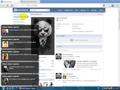The image size is (120, 90).
Task: Open Мои Аудиозаписи in left menu
Action: (x=19, y=24)
